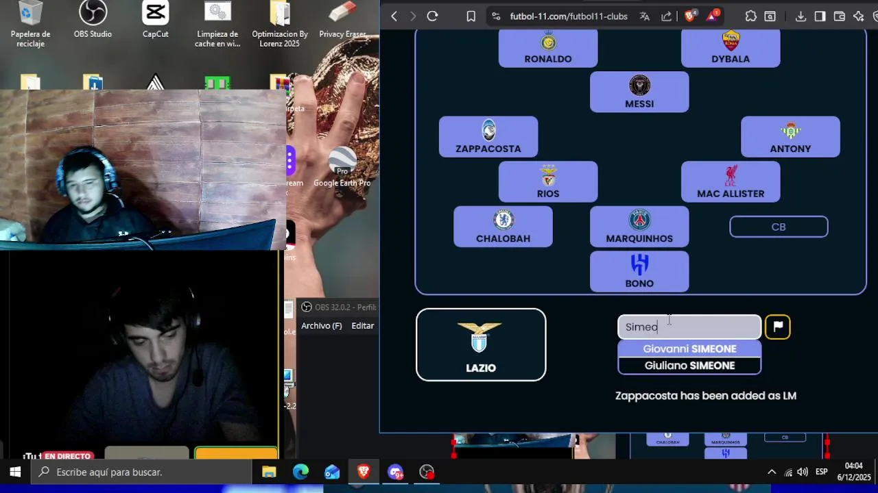Click the MARQUINHOS player card

click(639, 227)
